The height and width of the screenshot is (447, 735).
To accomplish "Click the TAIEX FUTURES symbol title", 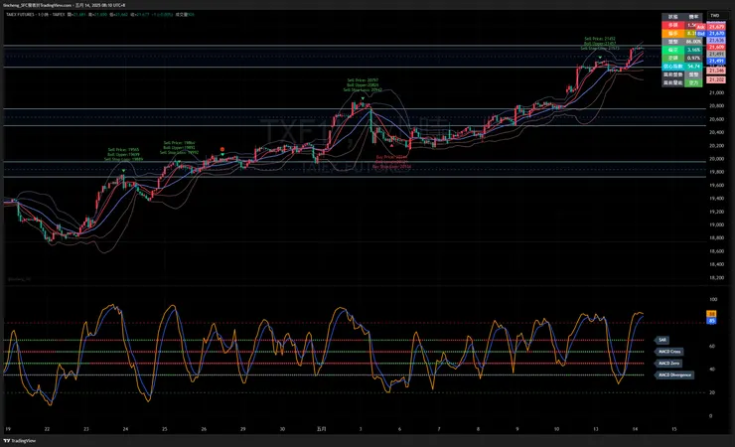I will click(21, 15).
